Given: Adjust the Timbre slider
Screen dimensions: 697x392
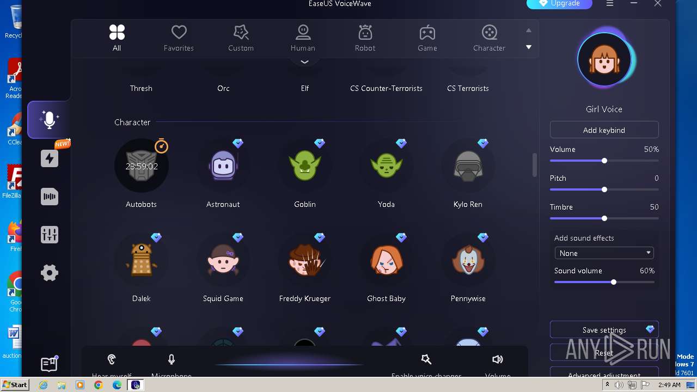Looking at the screenshot, I should coord(604,218).
